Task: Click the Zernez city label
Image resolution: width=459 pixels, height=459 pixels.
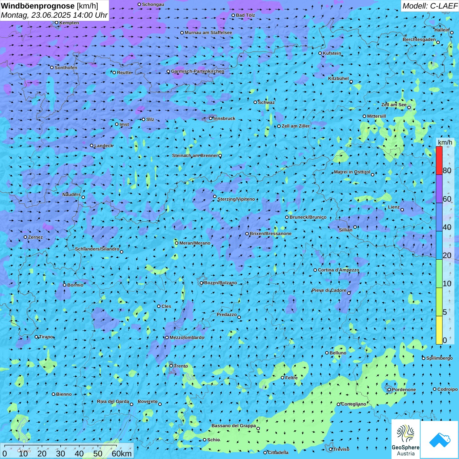Action: coord(35,237)
